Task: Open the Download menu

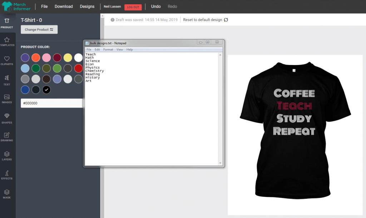Action: pos(64,6)
